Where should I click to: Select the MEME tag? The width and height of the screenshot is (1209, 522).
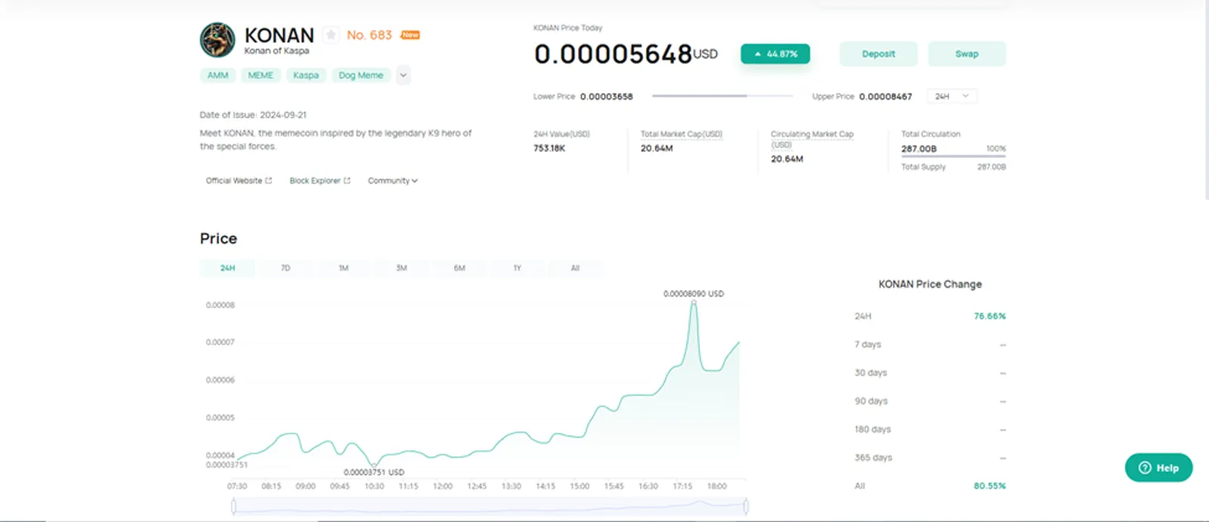(x=261, y=76)
